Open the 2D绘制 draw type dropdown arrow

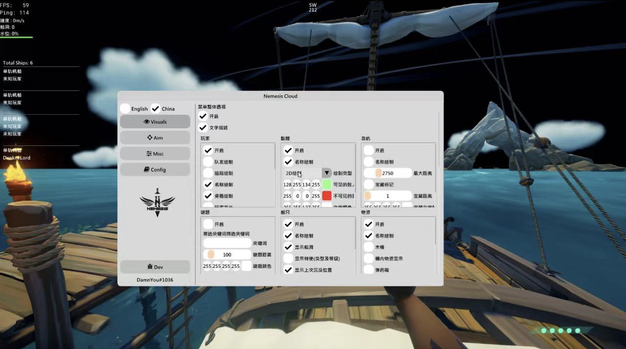(x=327, y=173)
